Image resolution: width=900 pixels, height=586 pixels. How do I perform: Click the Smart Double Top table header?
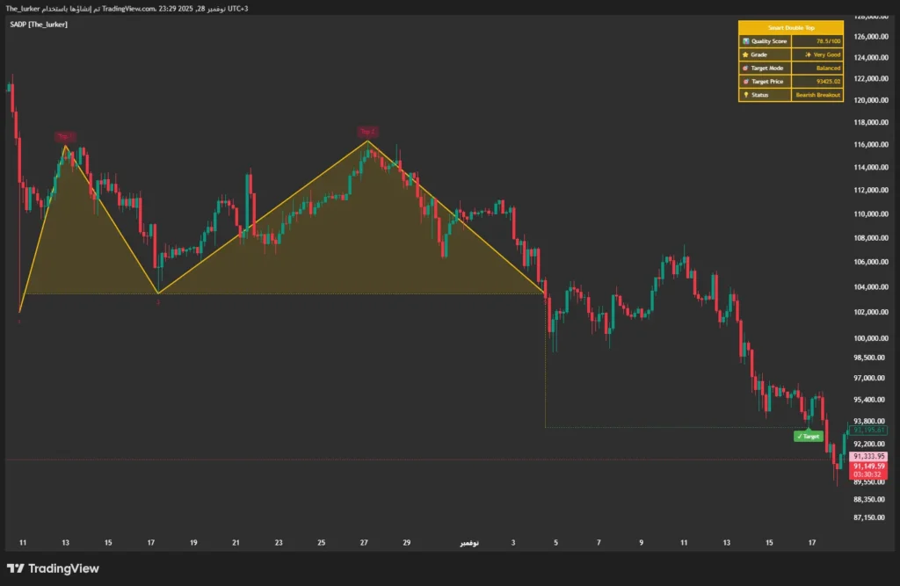[x=791, y=27]
